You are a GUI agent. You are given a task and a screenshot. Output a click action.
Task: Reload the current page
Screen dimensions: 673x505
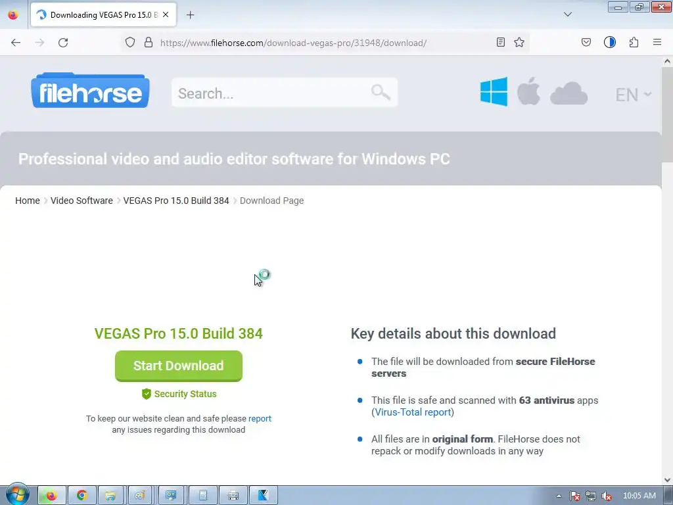(x=63, y=43)
